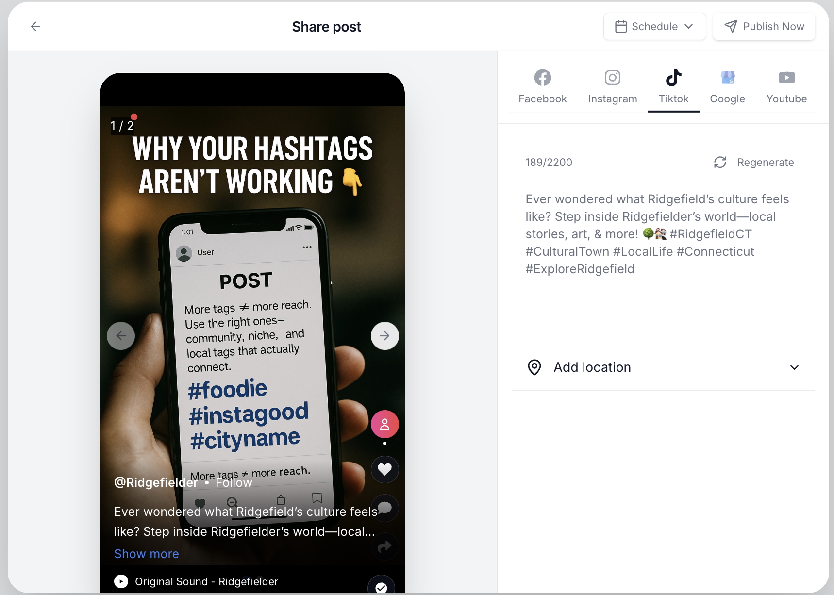
Task: Switch to the Facebook tab
Action: click(x=542, y=87)
